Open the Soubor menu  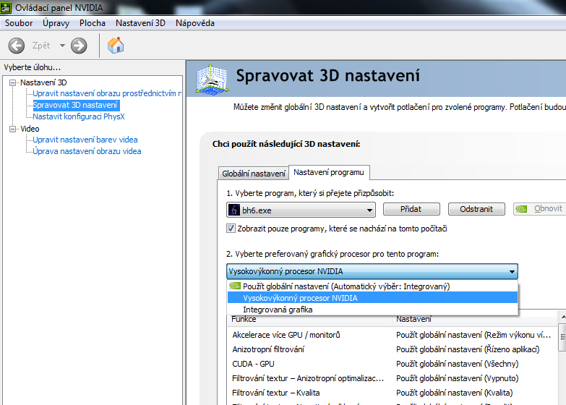pyautogui.click(x=19, y=23)
